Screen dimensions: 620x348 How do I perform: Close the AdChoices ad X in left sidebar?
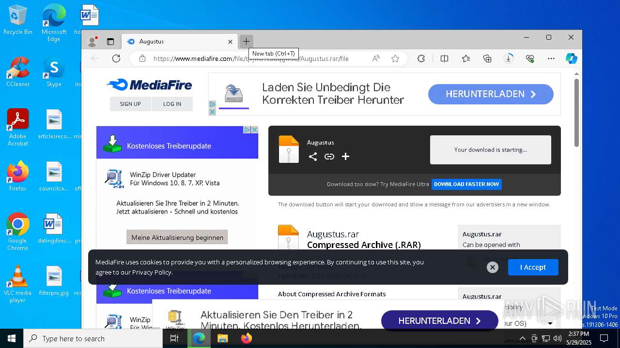(254, 130)
